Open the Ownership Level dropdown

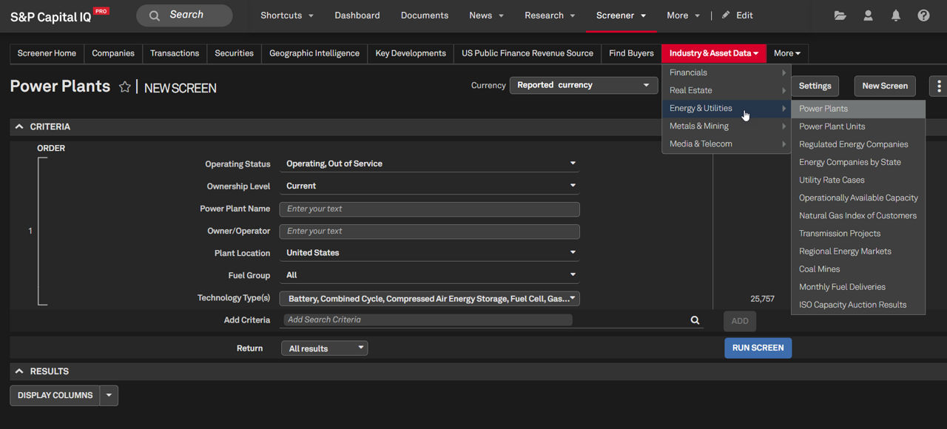pos(429,186)
